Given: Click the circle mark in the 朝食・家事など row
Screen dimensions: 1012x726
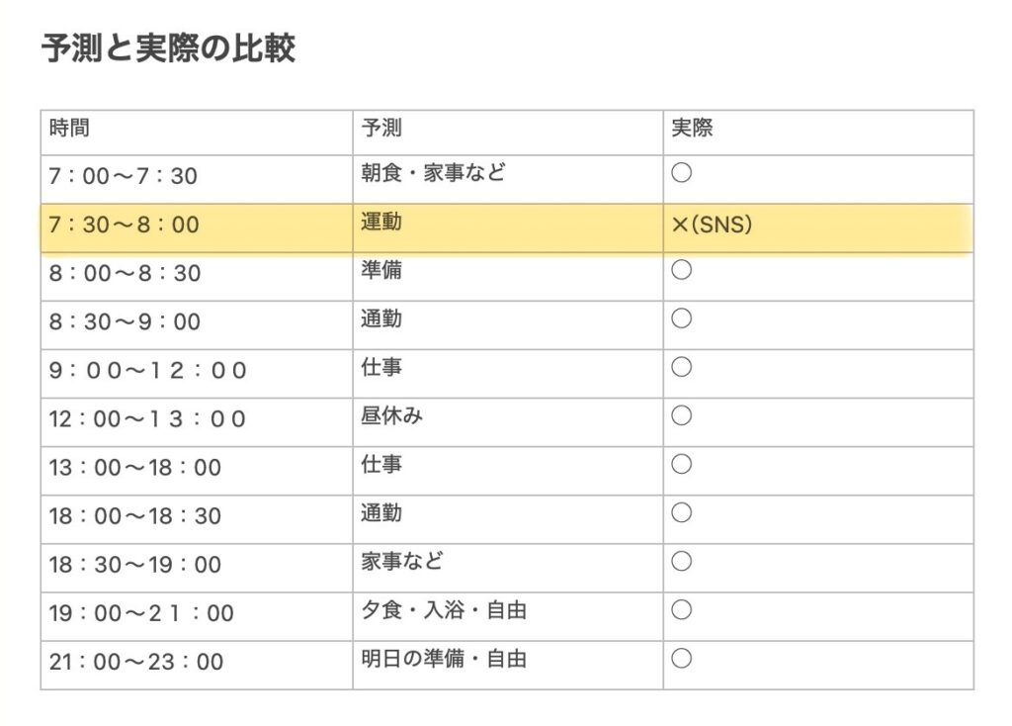Looking at the screenshot, I should (x=681, y=174).
